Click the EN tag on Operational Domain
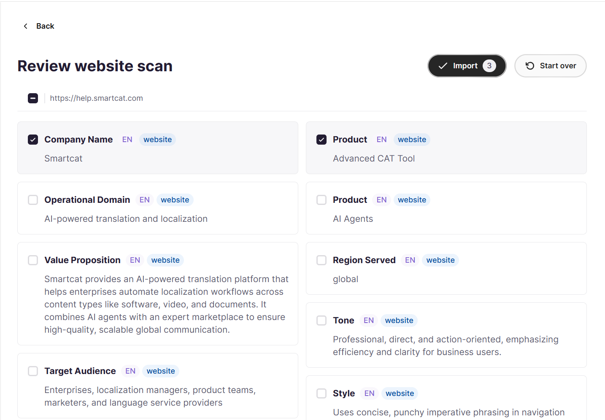The image size is (605, 420). 145,200
